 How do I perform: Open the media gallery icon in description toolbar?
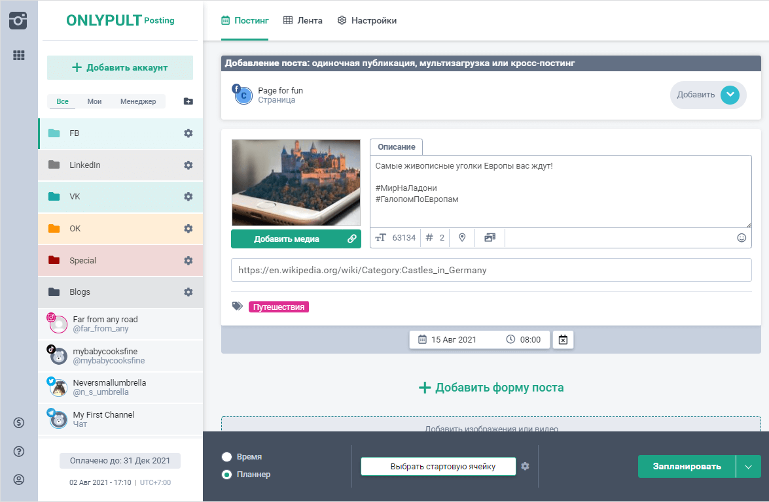pos(490,238)
